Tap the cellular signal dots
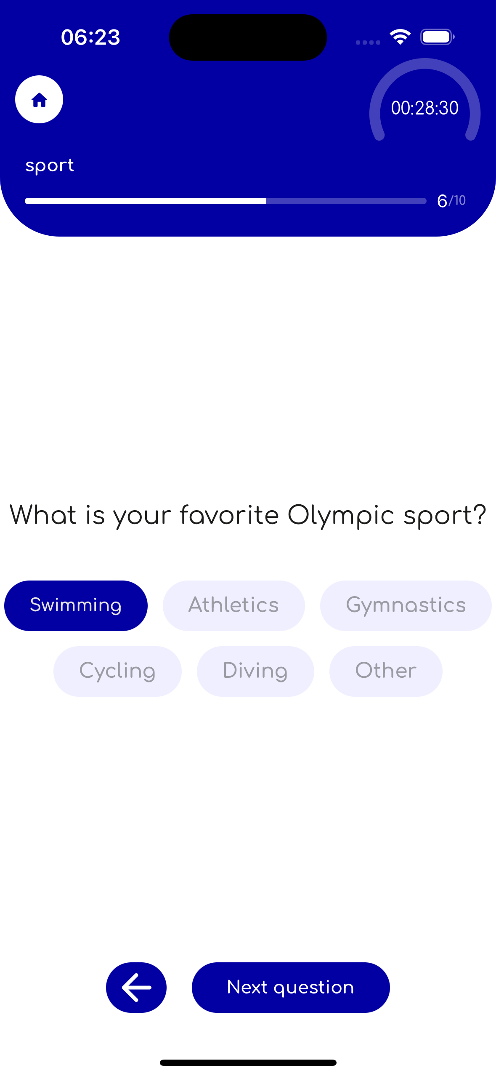 click(x=368, y=42)
